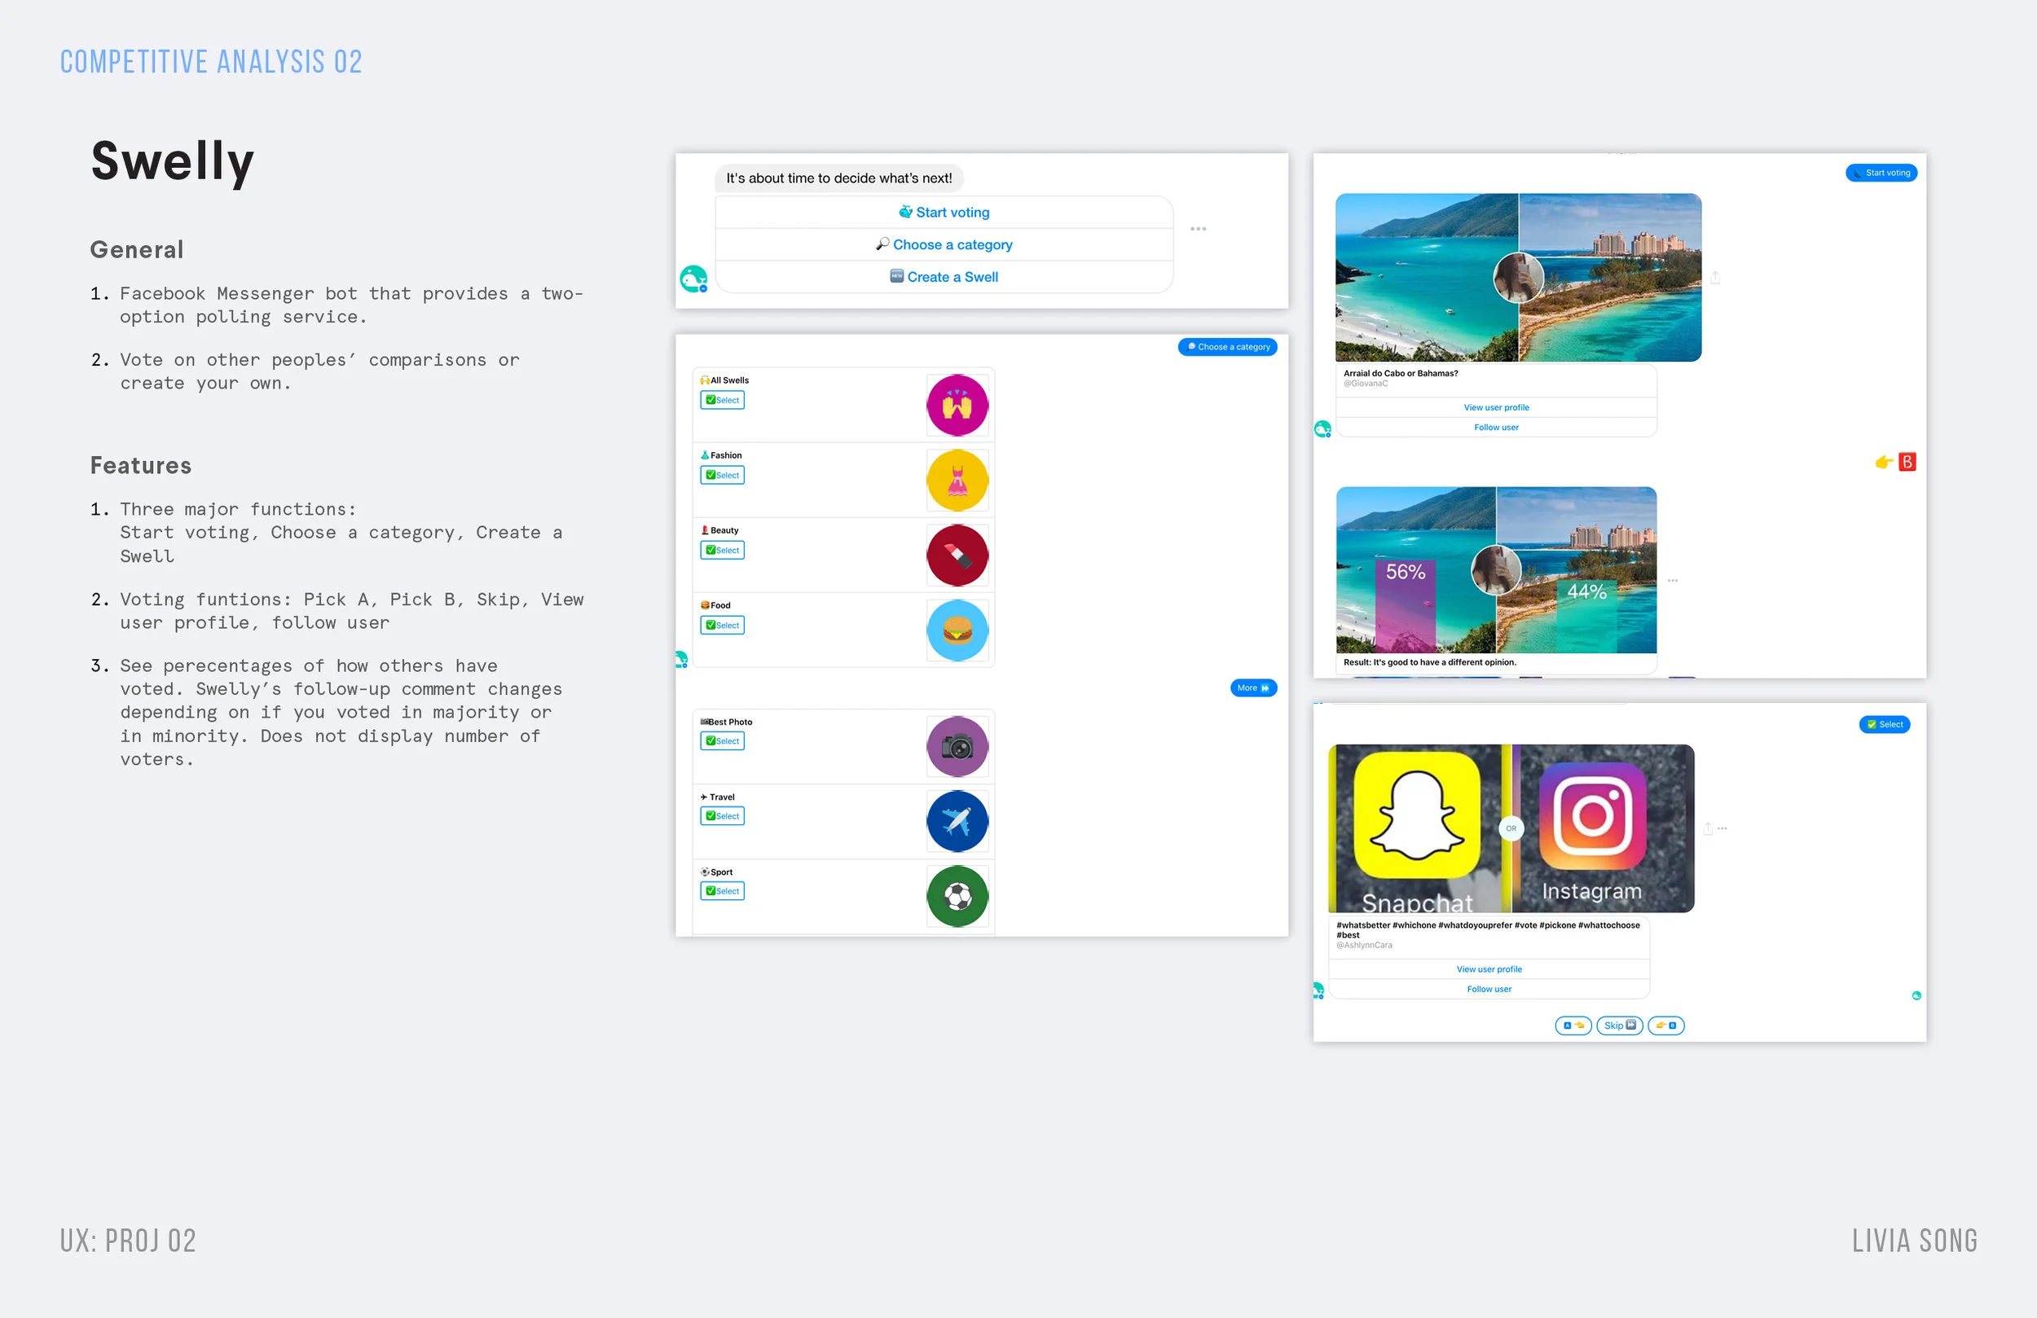Click the Snapchat logo poll image
Viewport: 2037px width, 1318px height.
[x=1417, y=815]
